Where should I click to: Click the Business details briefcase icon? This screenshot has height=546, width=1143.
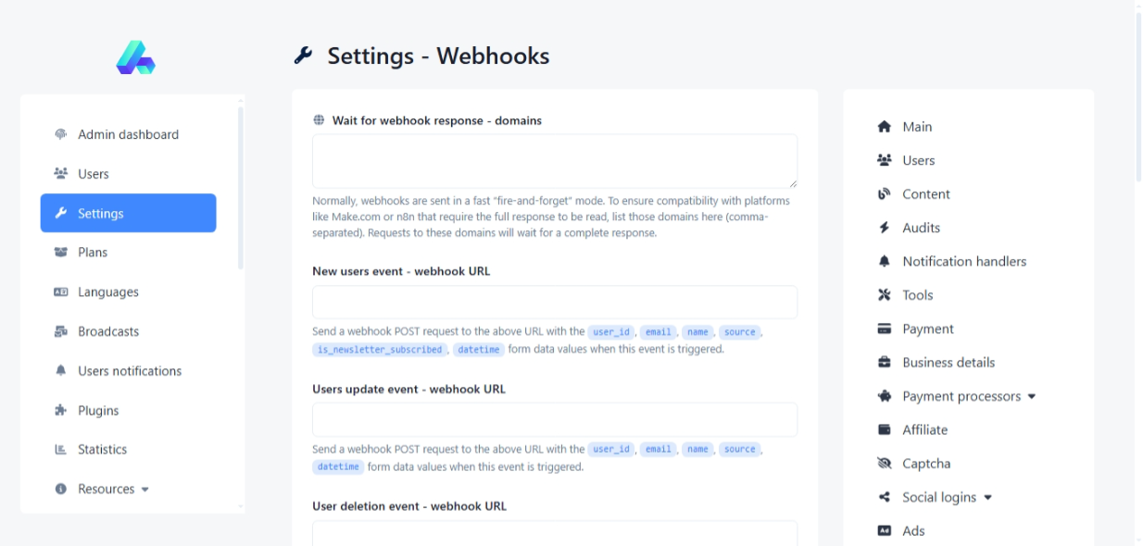[x=884, y=363]
